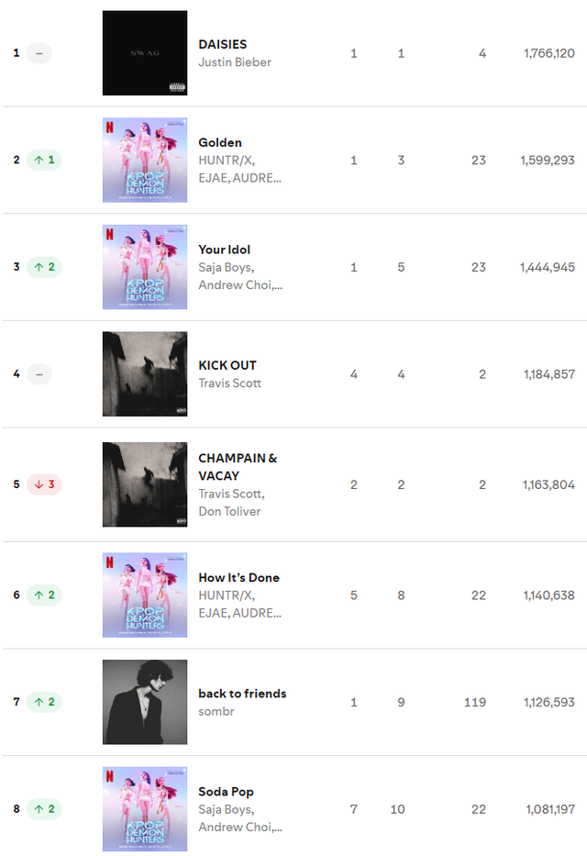Click the up 2 badge beside Your Idol
The image size is (587, 856).
(x=44, y=267)
